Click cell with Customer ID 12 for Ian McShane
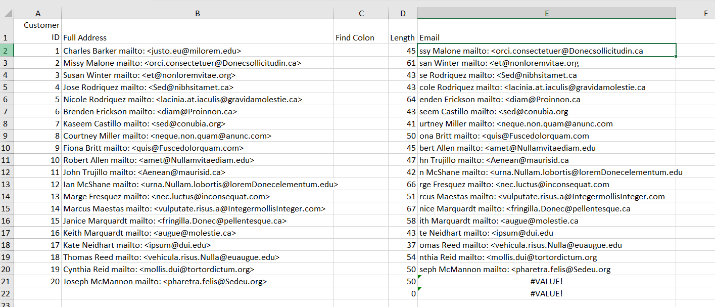This screenshot has height=307, width=715. (x=38, y=184)
